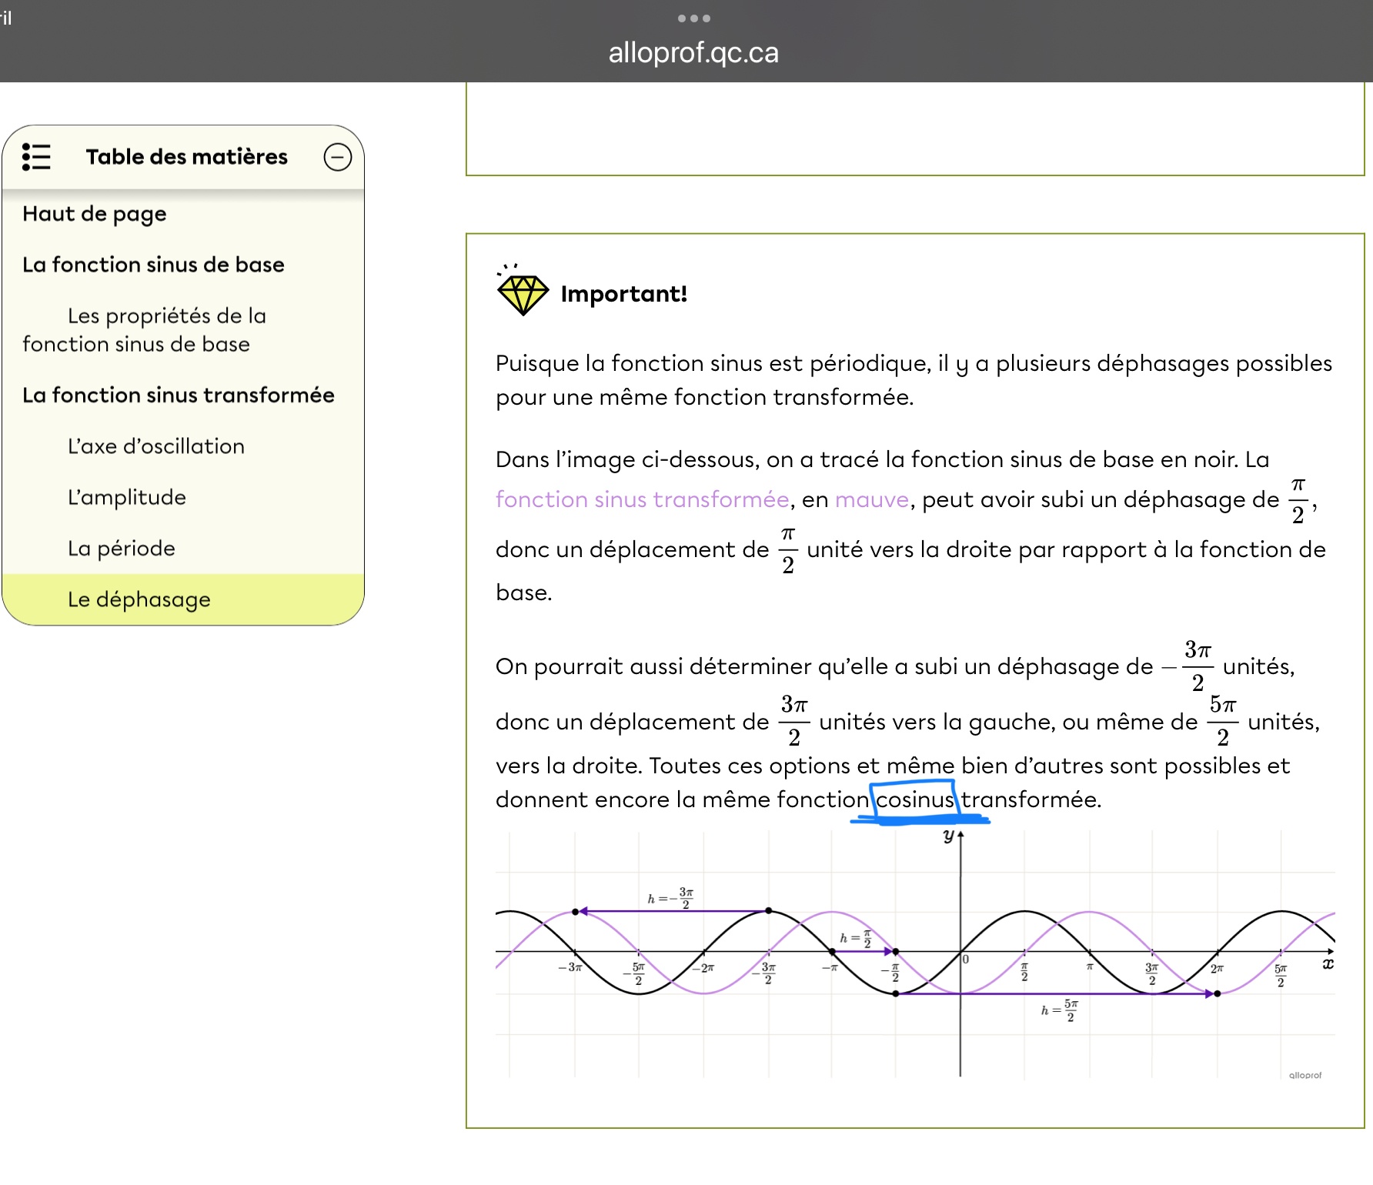The height and width of the screenshot is (1185, 1373).
Task: Go to La fonction sinus de base
Action: pyautogui.click(x=153, y=265)
